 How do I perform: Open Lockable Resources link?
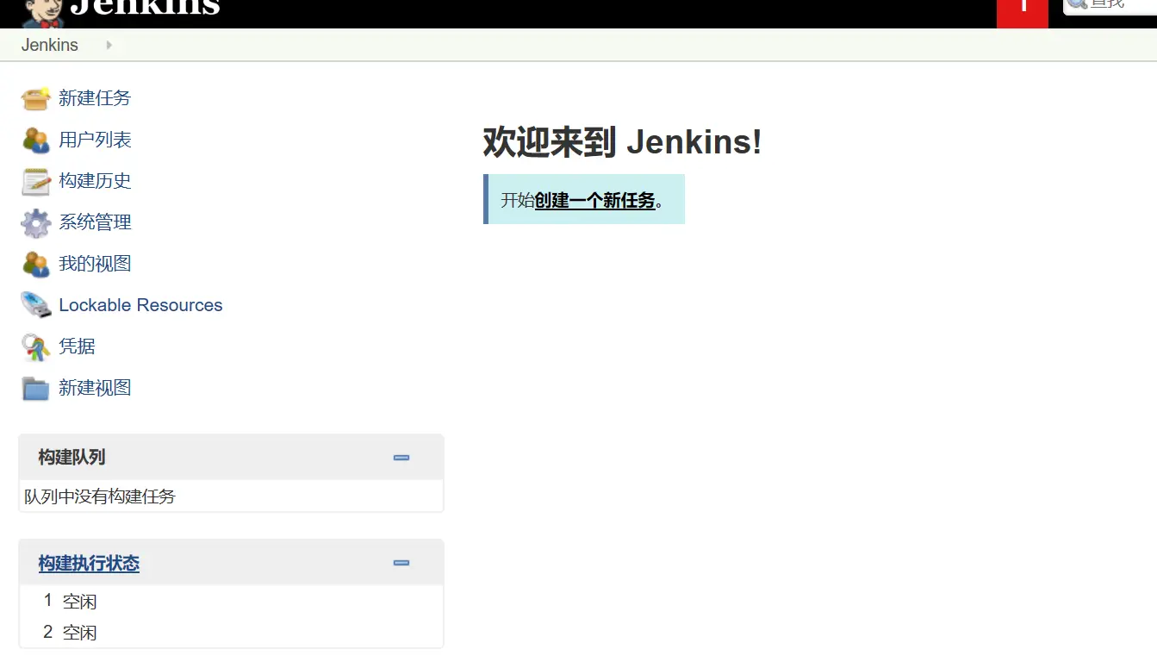point(140,305)
